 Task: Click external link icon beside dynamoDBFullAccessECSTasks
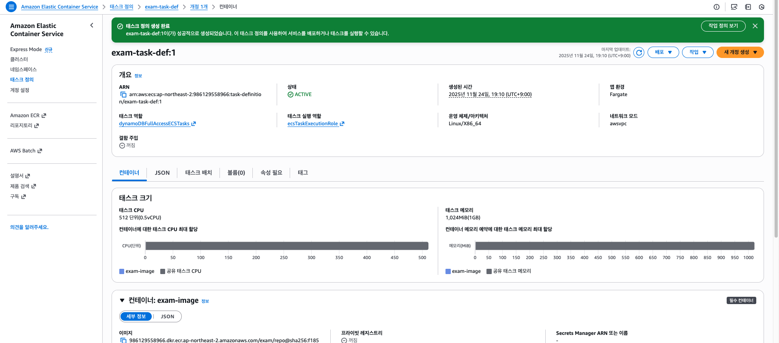click(194, 124)
